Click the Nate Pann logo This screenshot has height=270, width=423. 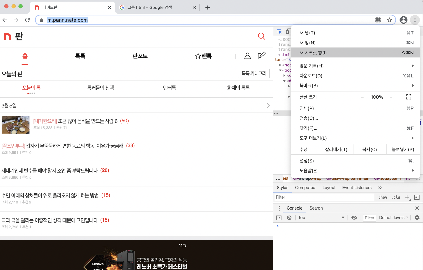coord(14,36)
